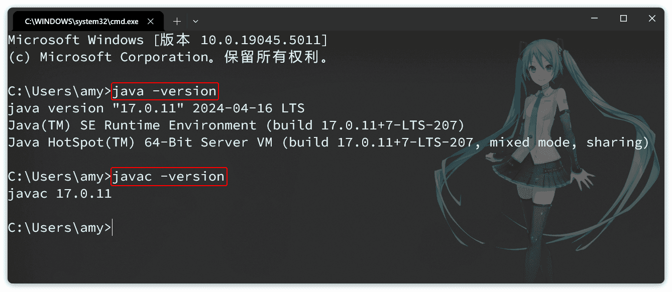The height and width of the screenshot is (292, 672).
Task: Click the highlighted 'javac -version' command
Action: [x=169, y=177]
